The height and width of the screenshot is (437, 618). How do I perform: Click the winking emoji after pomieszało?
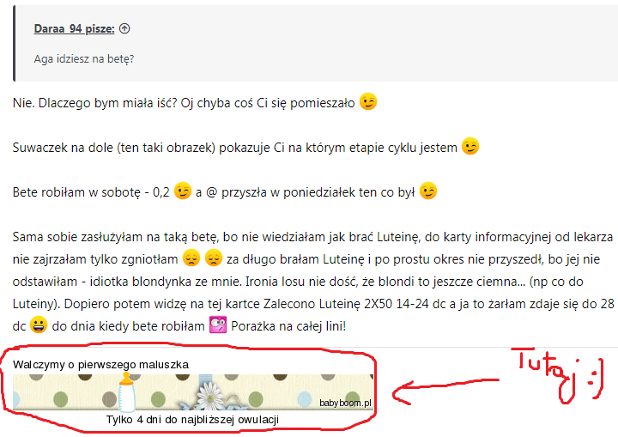point(368,102)
